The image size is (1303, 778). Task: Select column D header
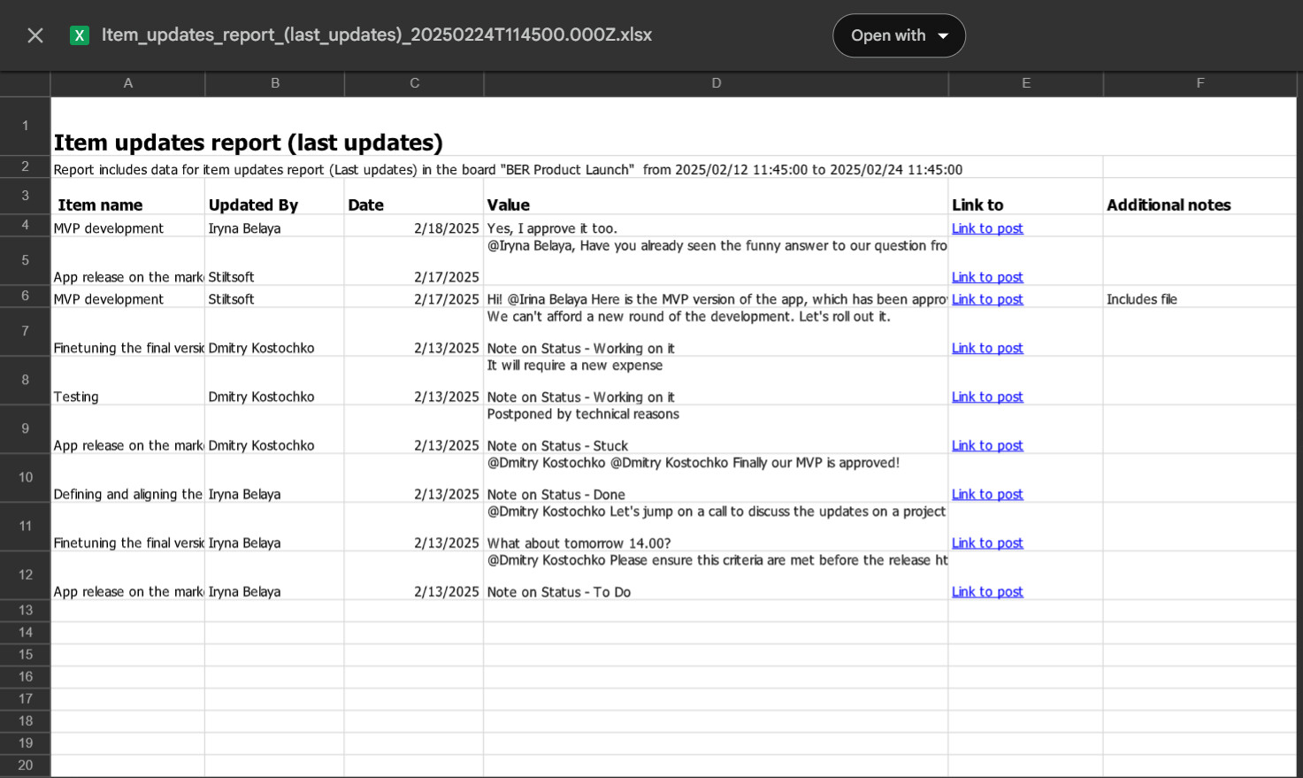(716, 83)
